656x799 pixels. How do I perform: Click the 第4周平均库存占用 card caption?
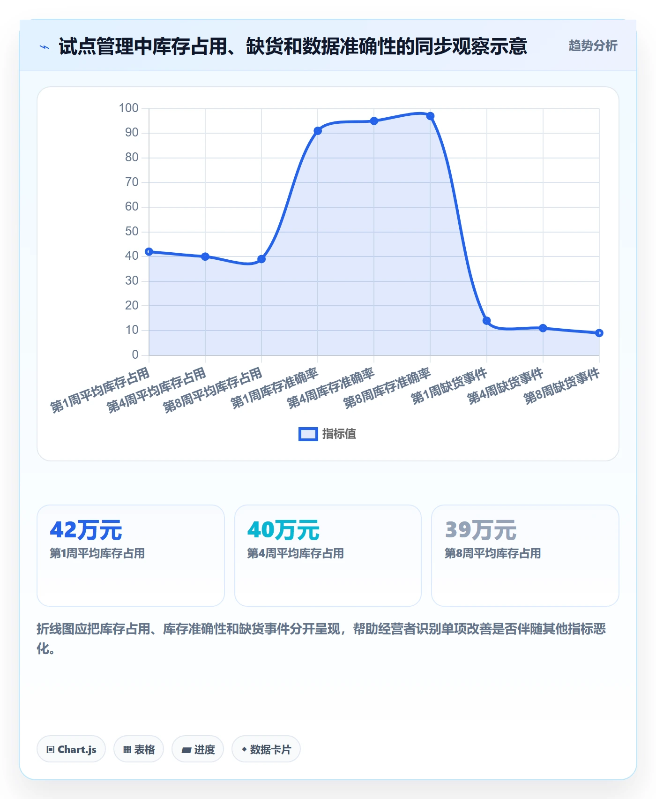pos(296,553)
